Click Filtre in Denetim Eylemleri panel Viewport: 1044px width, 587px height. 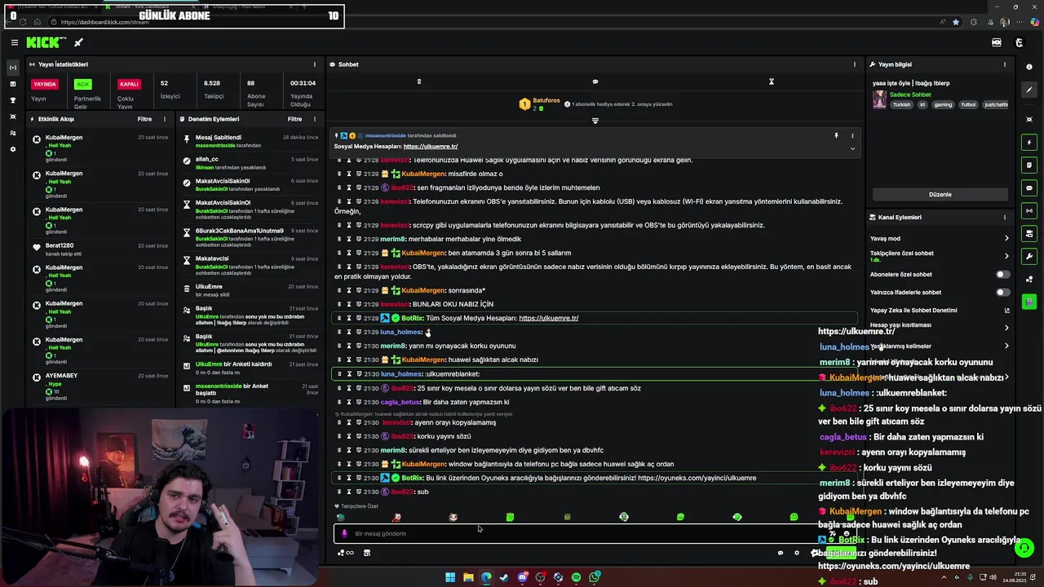pos(294,119)
